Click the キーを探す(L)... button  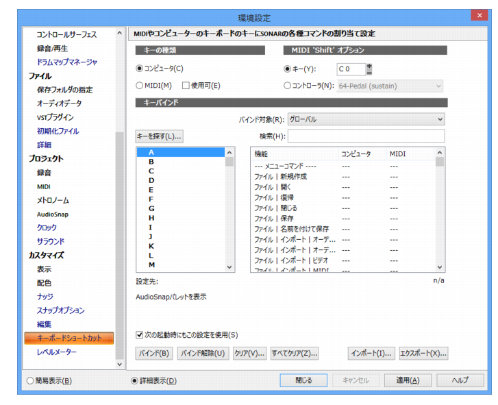coord(159,136)
